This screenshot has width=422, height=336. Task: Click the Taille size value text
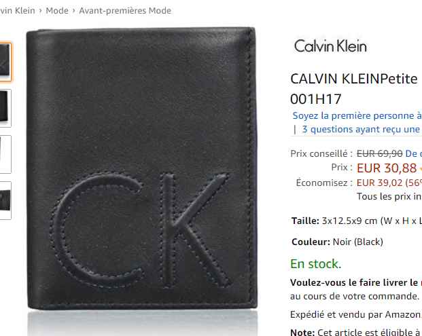pos(372,221)
